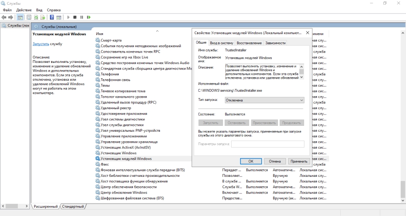This screenshot has height=216, width=406.
Task: Click the Restart service icon
Action: (x=88, y=17)
